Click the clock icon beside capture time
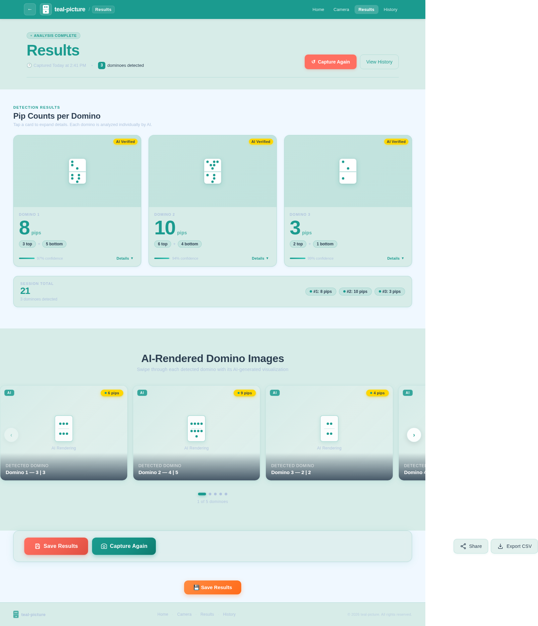This screenshot has width=538, height=626. point(29,65)
